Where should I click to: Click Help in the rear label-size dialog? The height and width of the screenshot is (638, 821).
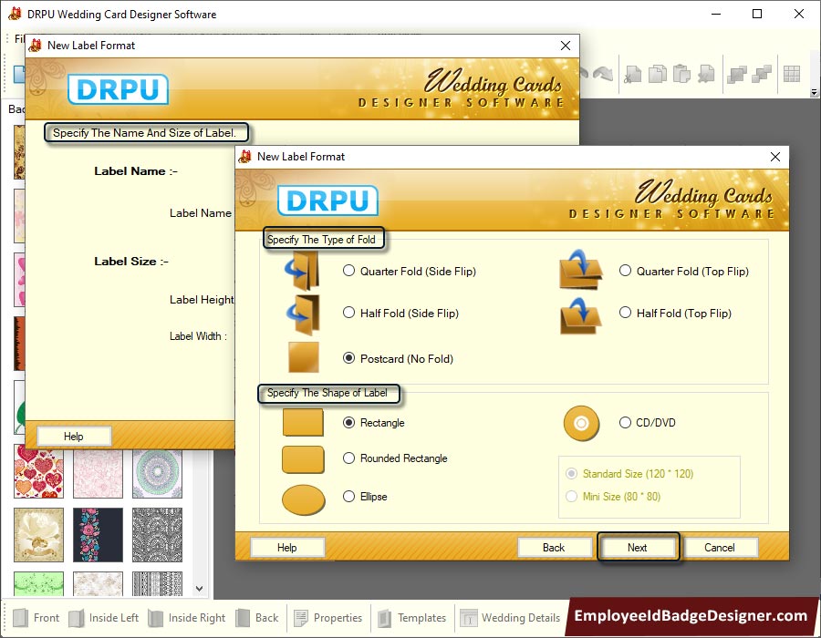(74, 437)
